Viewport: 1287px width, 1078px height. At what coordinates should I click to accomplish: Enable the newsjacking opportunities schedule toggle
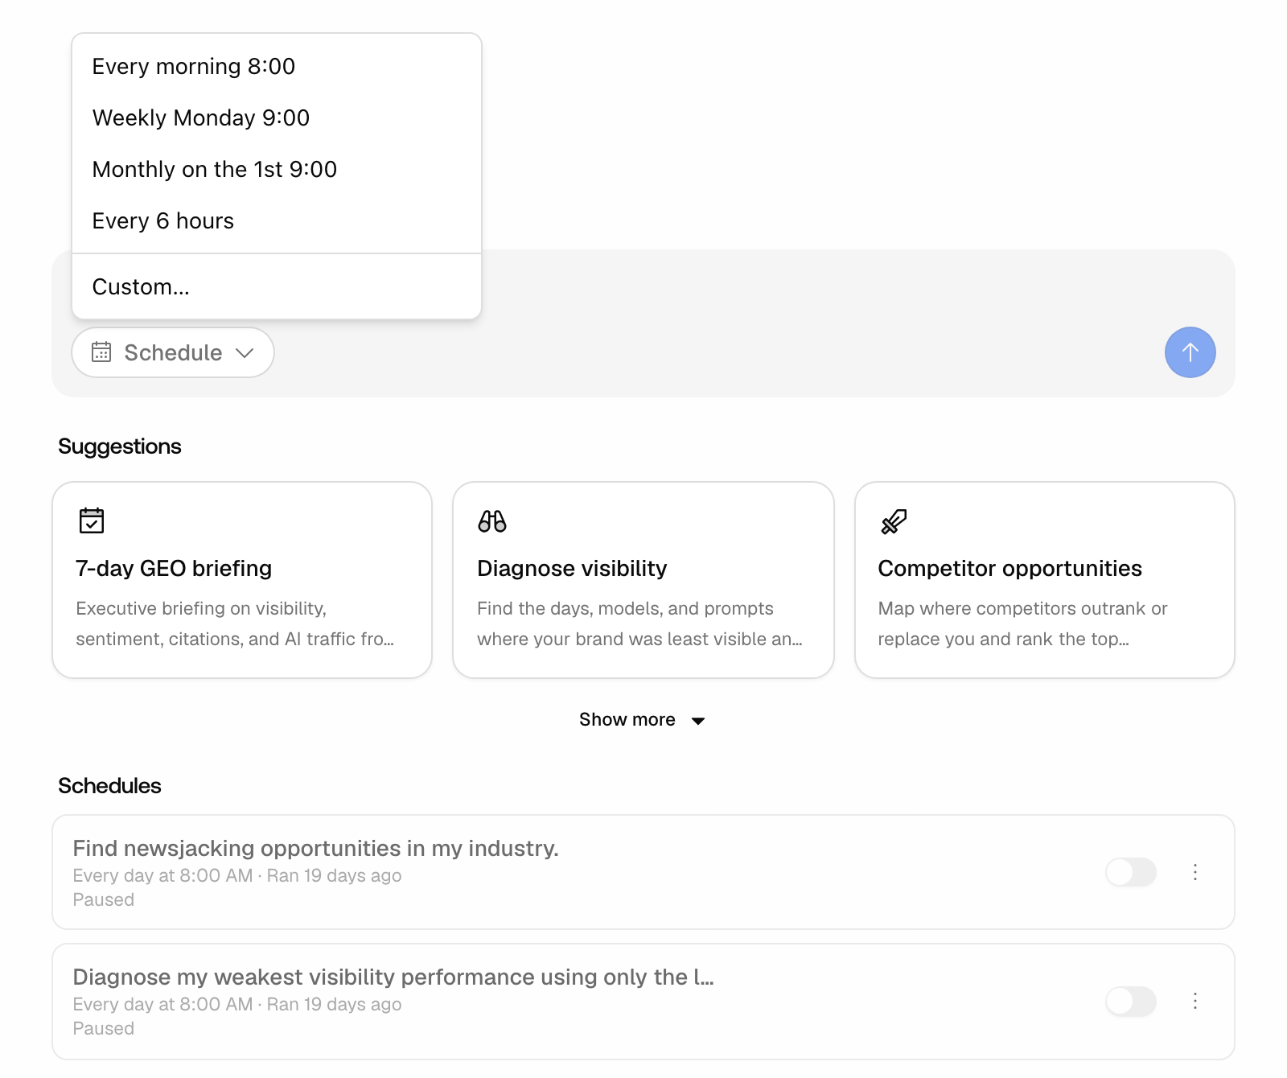tap(1131, 872)
